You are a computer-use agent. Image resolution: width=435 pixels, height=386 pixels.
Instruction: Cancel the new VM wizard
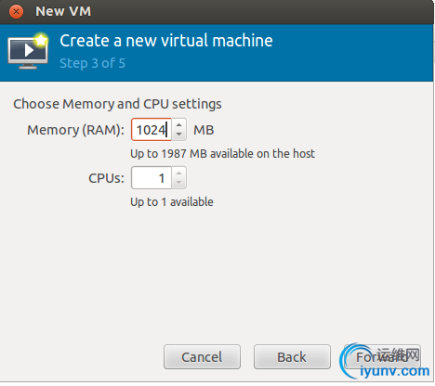202,357
